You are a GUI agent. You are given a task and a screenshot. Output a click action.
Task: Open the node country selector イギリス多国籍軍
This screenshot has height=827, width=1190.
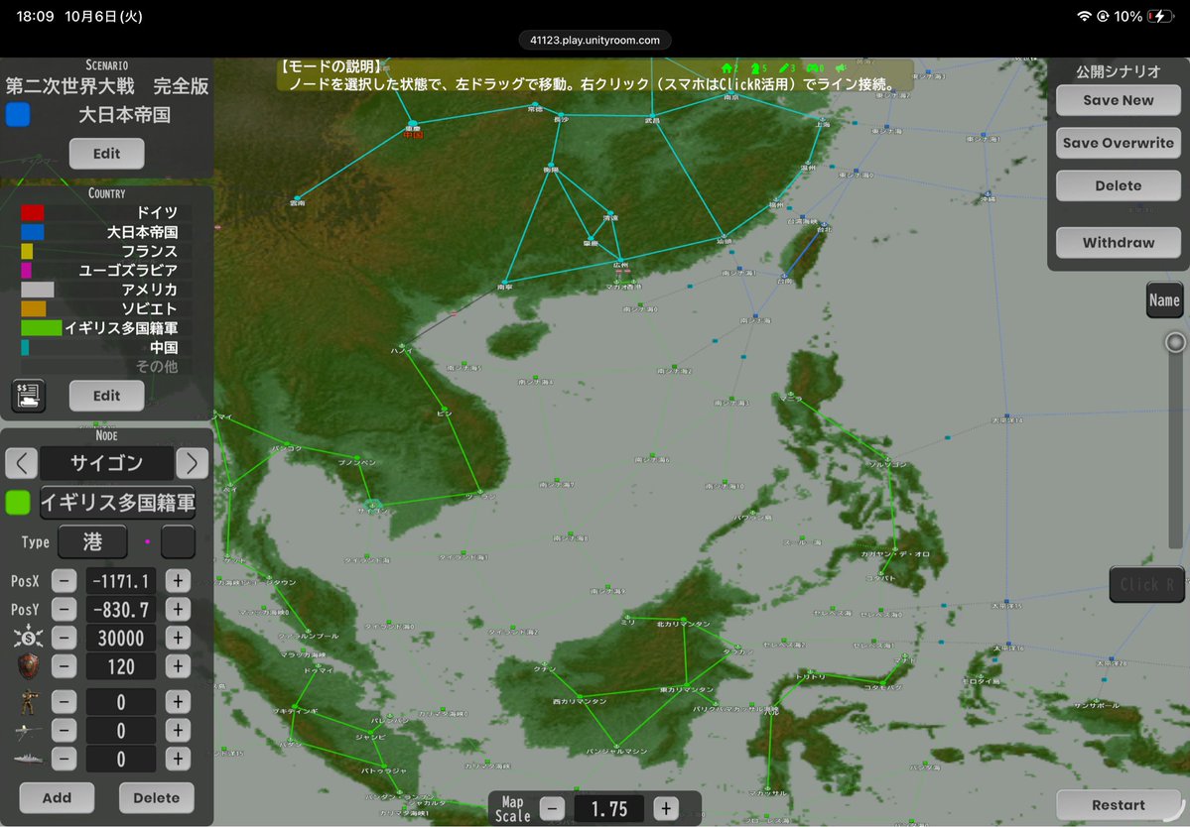(x=118, y=503)
